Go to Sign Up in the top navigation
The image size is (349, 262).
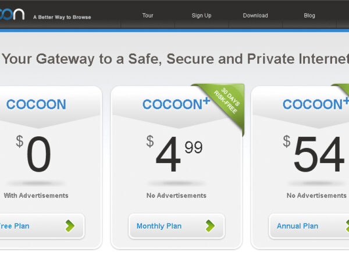coord(201,16)
